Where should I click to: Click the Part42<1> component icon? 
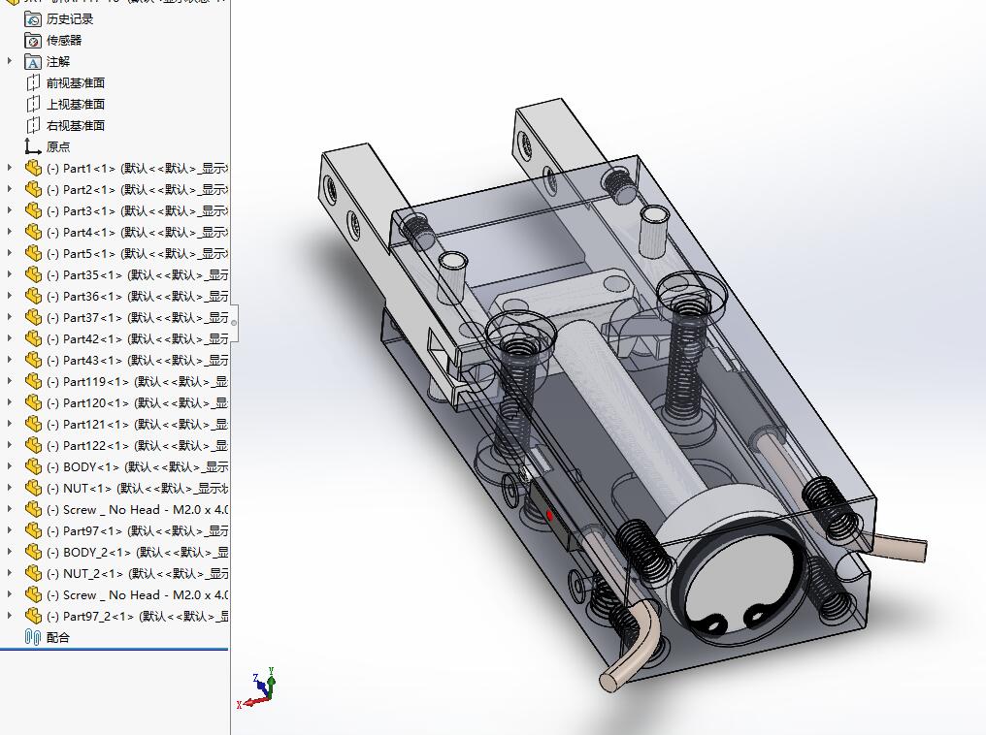[x=33, y=339]
